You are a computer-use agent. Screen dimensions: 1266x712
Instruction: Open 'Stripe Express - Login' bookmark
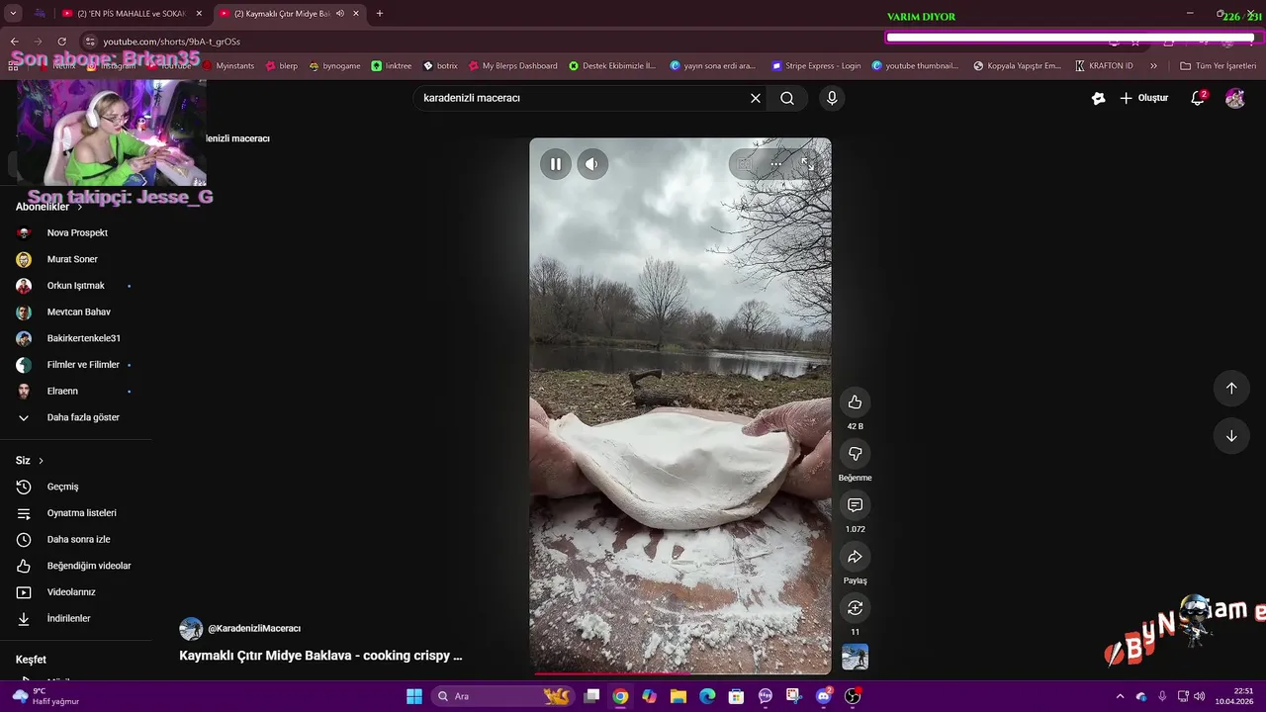point(816,66)
